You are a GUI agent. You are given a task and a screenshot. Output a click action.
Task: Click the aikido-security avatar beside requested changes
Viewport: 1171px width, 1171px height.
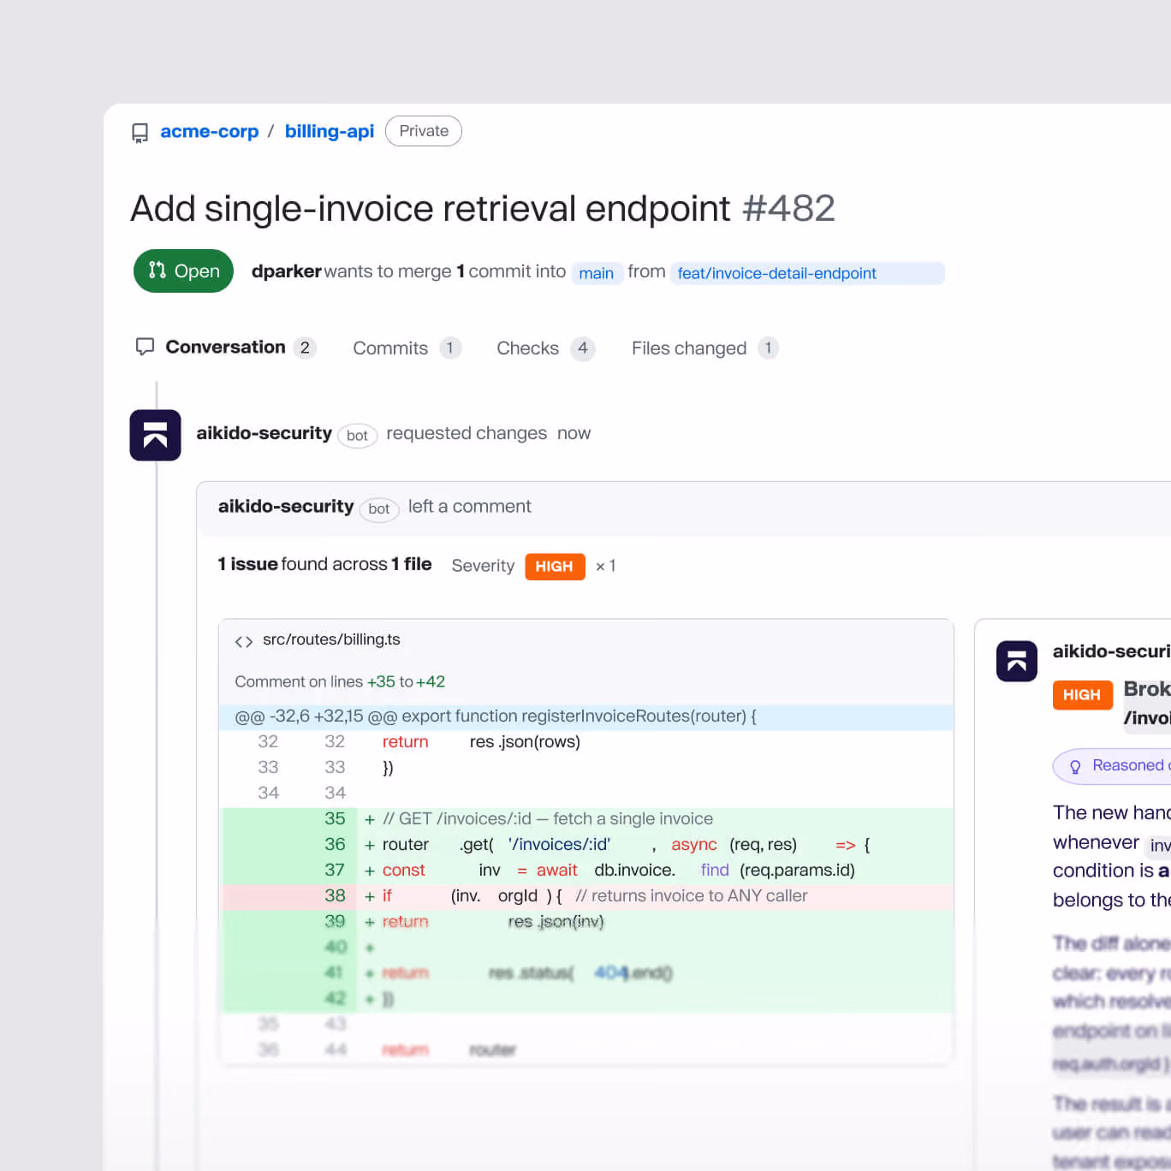click(156, 435)
